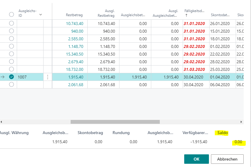Toggle the select-all circle in header

(11, 14)
